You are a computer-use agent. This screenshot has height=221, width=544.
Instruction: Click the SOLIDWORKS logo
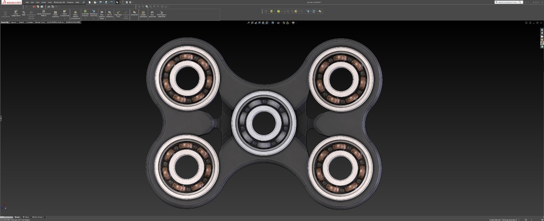click(12, 3)
